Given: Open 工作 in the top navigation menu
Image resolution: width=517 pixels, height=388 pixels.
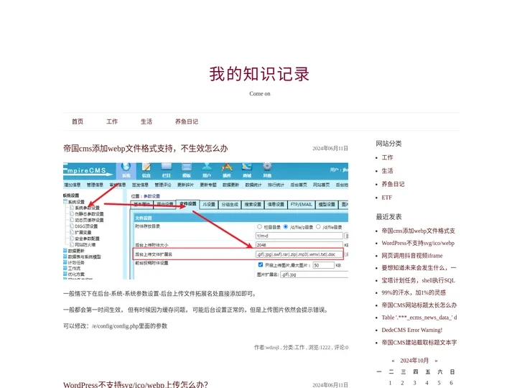Looking at the screenshot, I should (x=112, y=121).
